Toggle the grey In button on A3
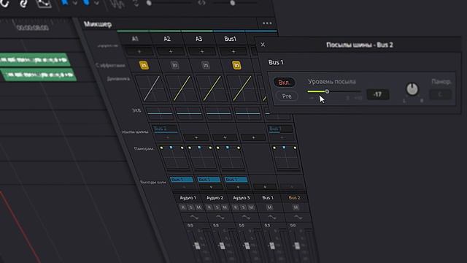Screen dimensions: 467x263 click(x=205, y=65)
